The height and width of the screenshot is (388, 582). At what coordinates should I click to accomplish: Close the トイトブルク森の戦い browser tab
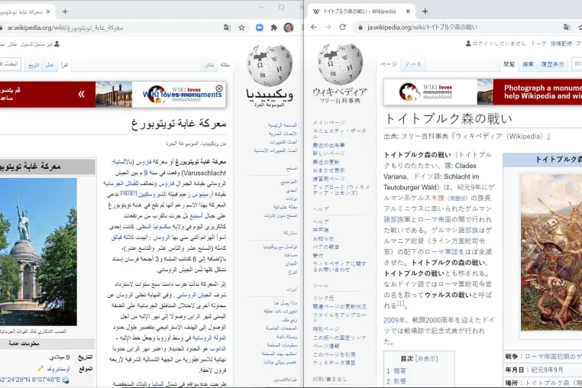[408, 11]
